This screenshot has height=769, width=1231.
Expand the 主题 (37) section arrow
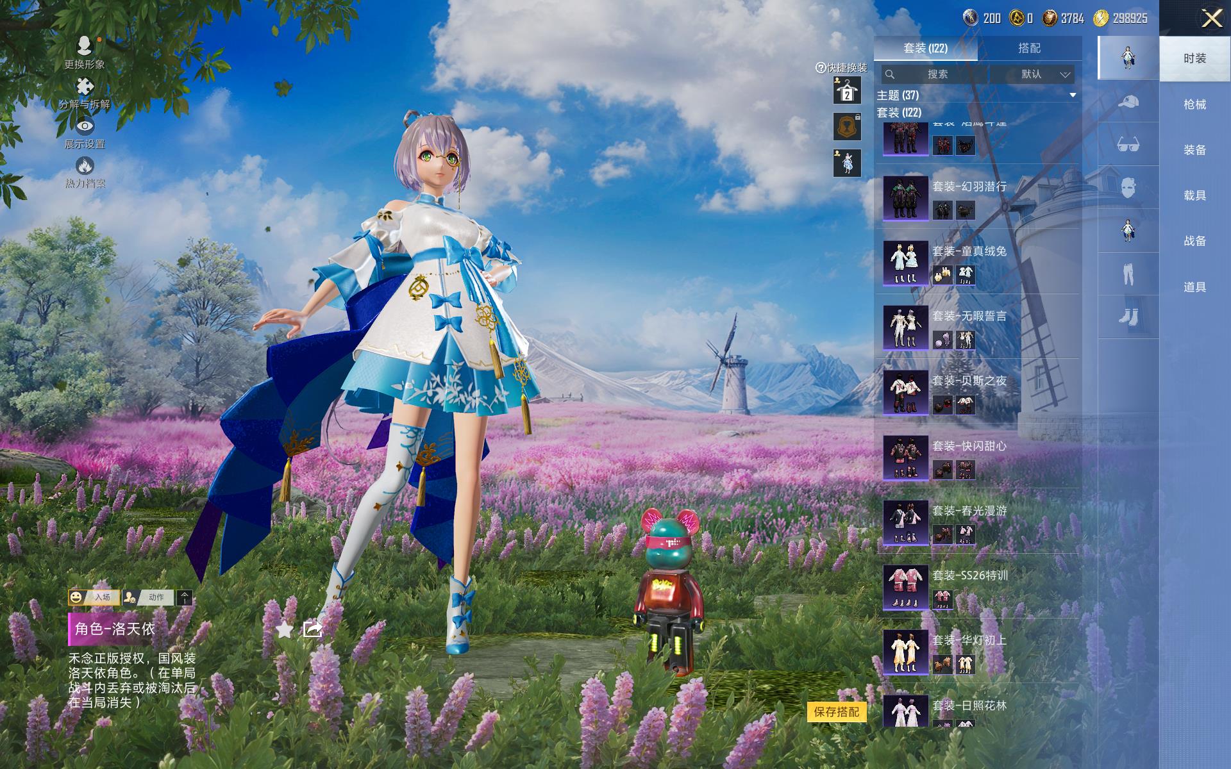pos(1073,95)
